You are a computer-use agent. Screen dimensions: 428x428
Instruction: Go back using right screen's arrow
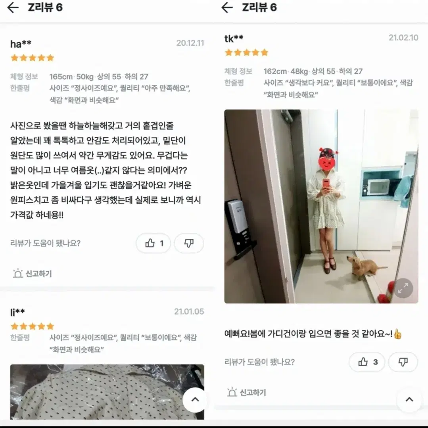pyautogui.click(x=227, y=8)
